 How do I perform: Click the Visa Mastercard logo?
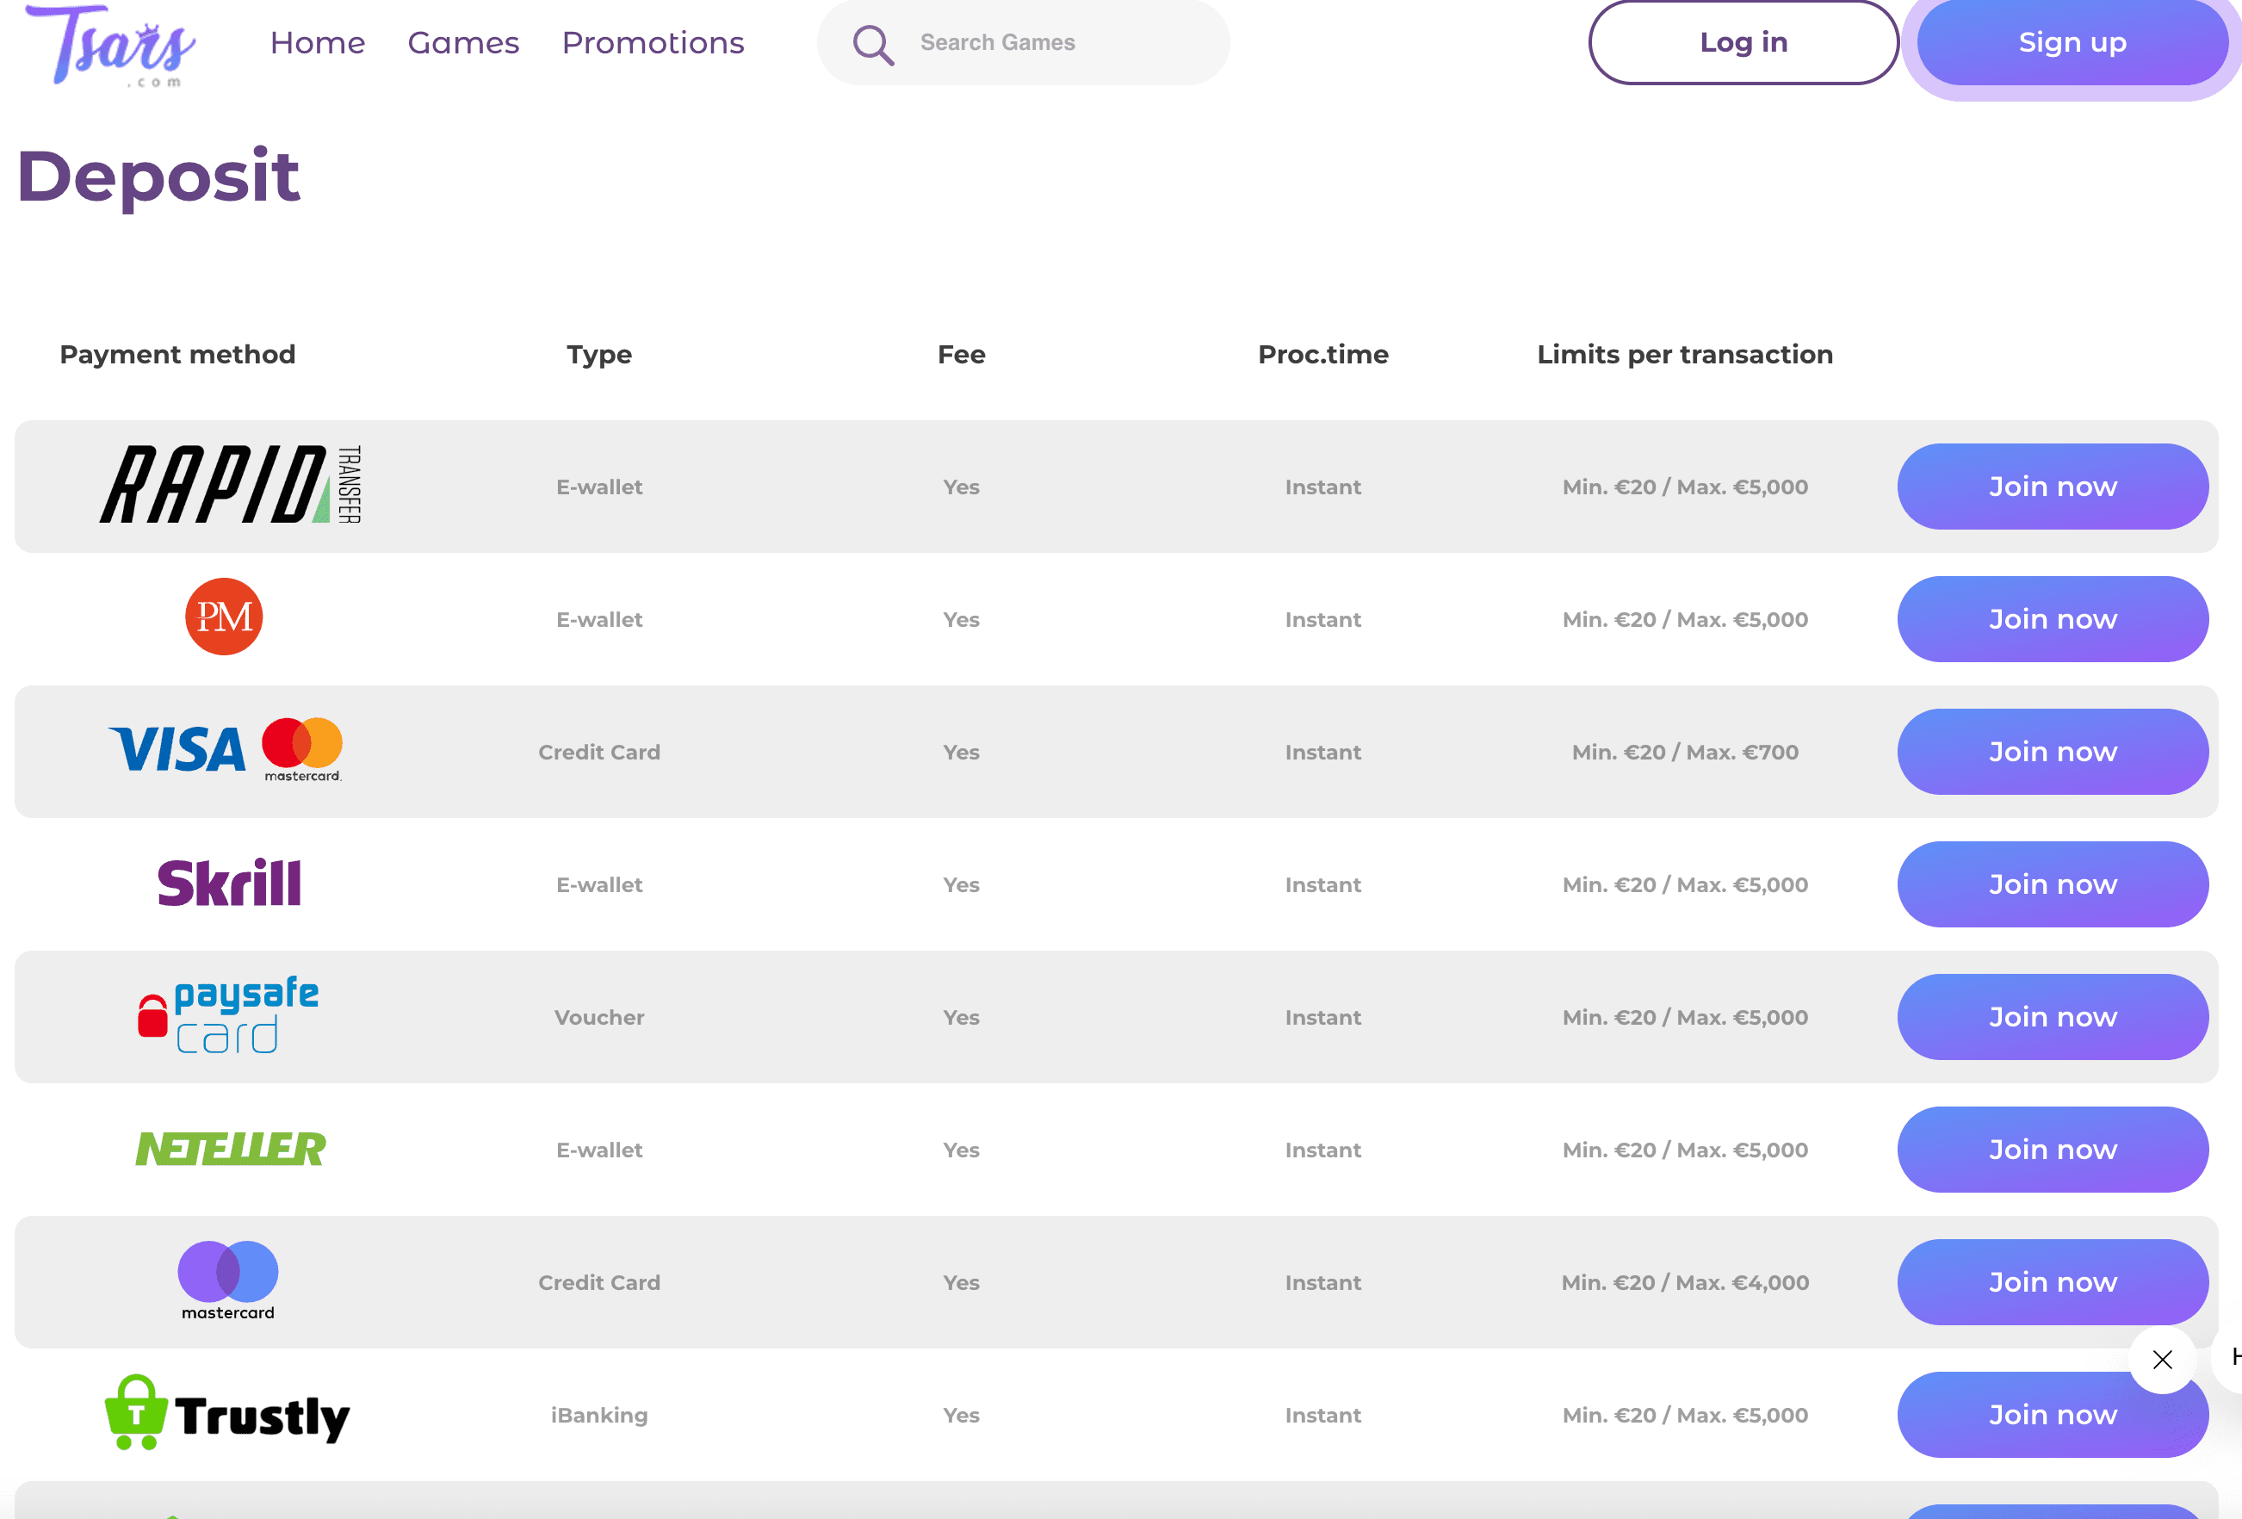(226, 750)
